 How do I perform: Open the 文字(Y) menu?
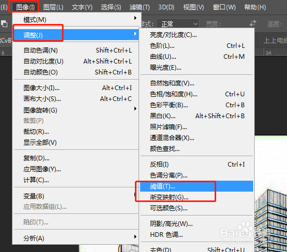(x=82, y=7)
